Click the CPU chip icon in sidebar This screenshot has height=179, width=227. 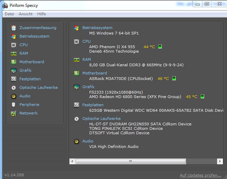pyautogui.click(x=14, y=45)
